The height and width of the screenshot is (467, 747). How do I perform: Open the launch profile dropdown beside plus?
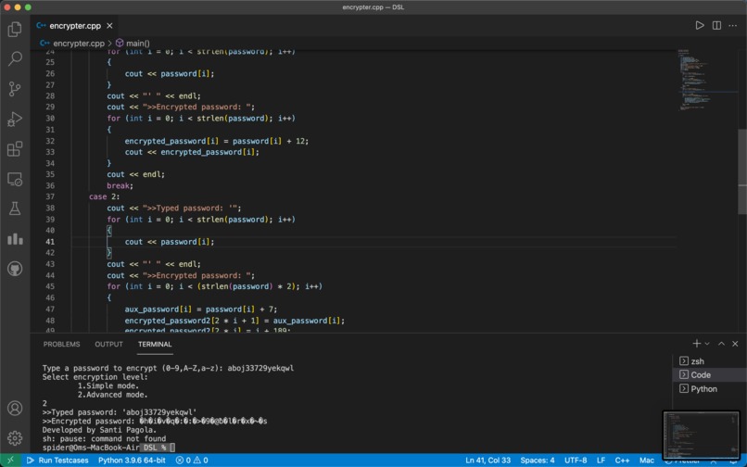pyautogui.click(x=707, y=344)
